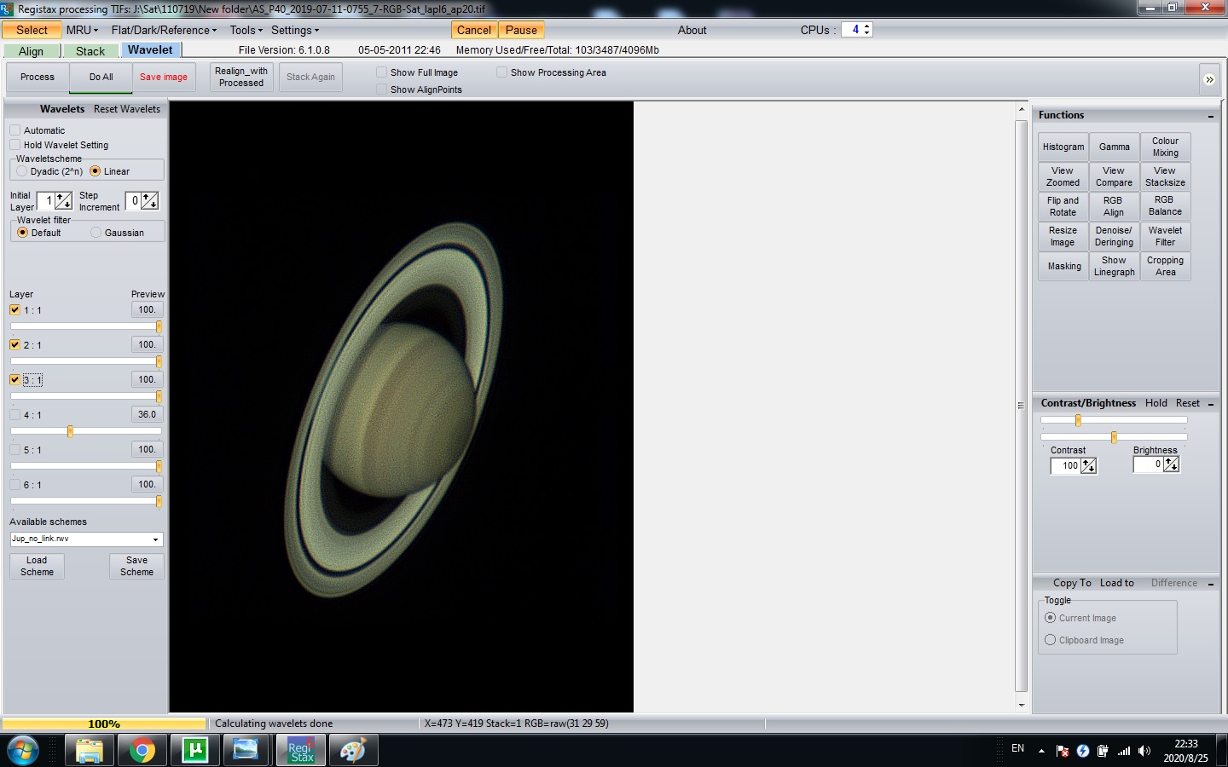Click Load Scheme button
The image size is (1228, 767).
click(37, 567)
